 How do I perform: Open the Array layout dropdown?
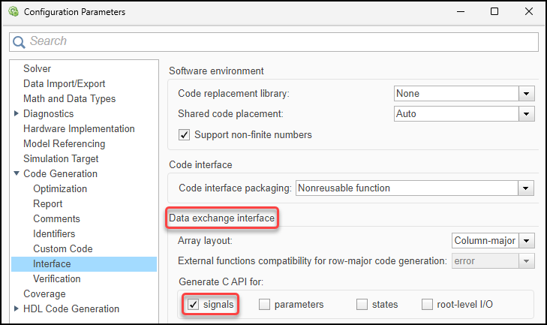(527, 241)
